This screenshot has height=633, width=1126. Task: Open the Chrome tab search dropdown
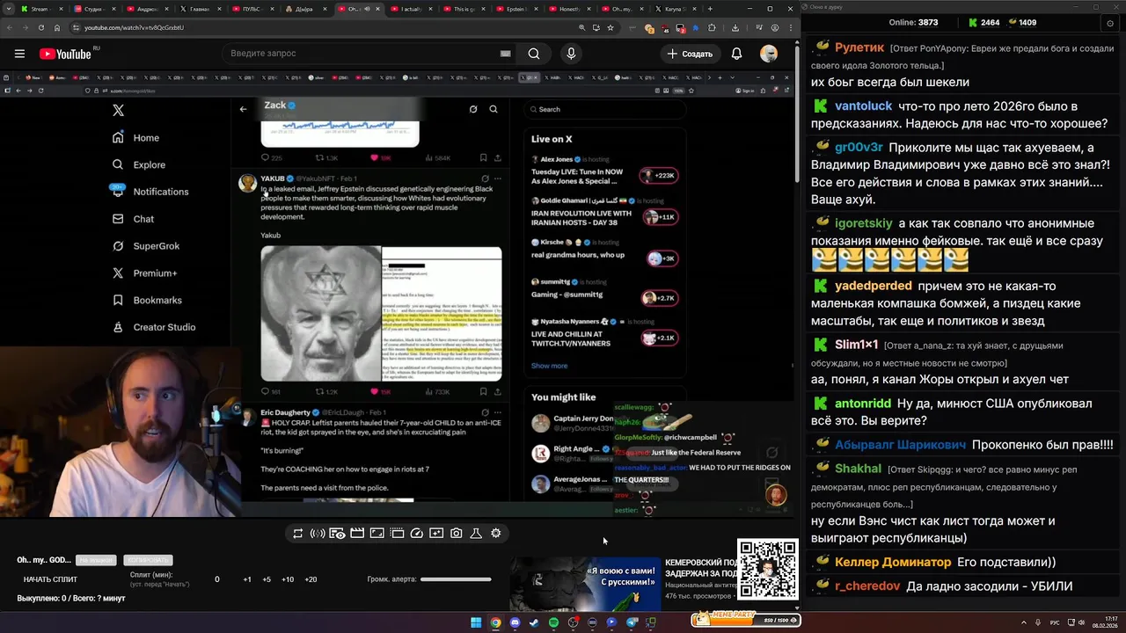[x=9, y=9]
